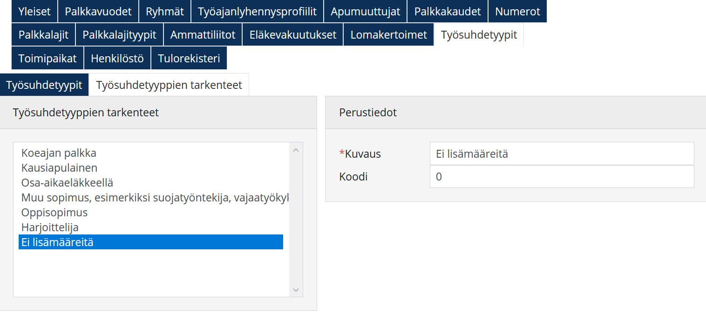Focus the Koodi input field
This screenshot has height=314, width=706.
562,177
